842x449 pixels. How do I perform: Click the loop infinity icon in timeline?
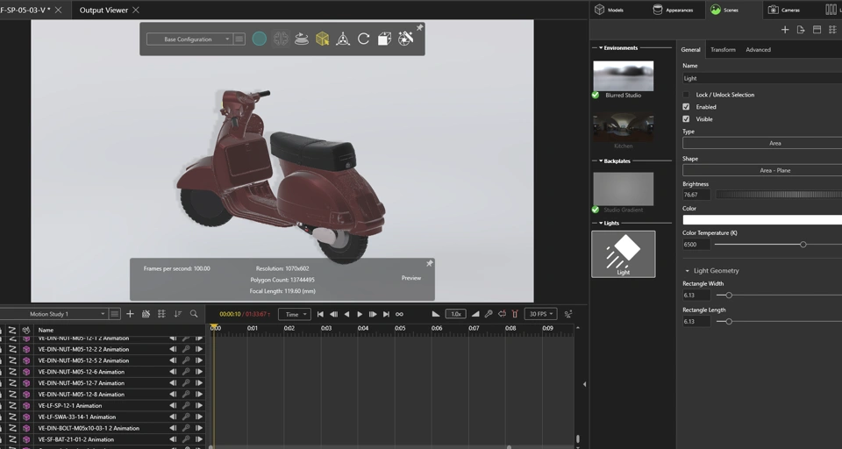[x=399, y=314]
